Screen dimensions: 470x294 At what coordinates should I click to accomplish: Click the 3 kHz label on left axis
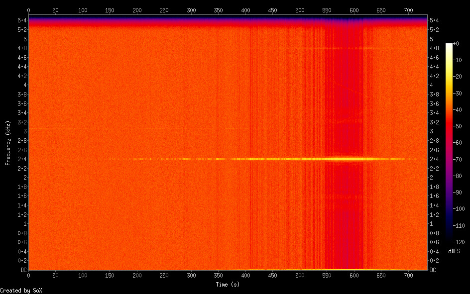[x=24, y=131]
